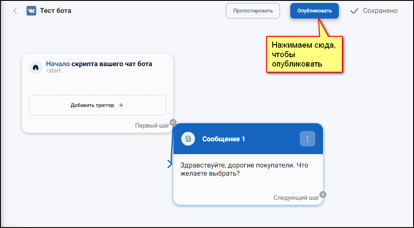Click the '/start' command text
Image resolution: width=414 pixels, height=228 pixels.
click(x=53, y=71)
